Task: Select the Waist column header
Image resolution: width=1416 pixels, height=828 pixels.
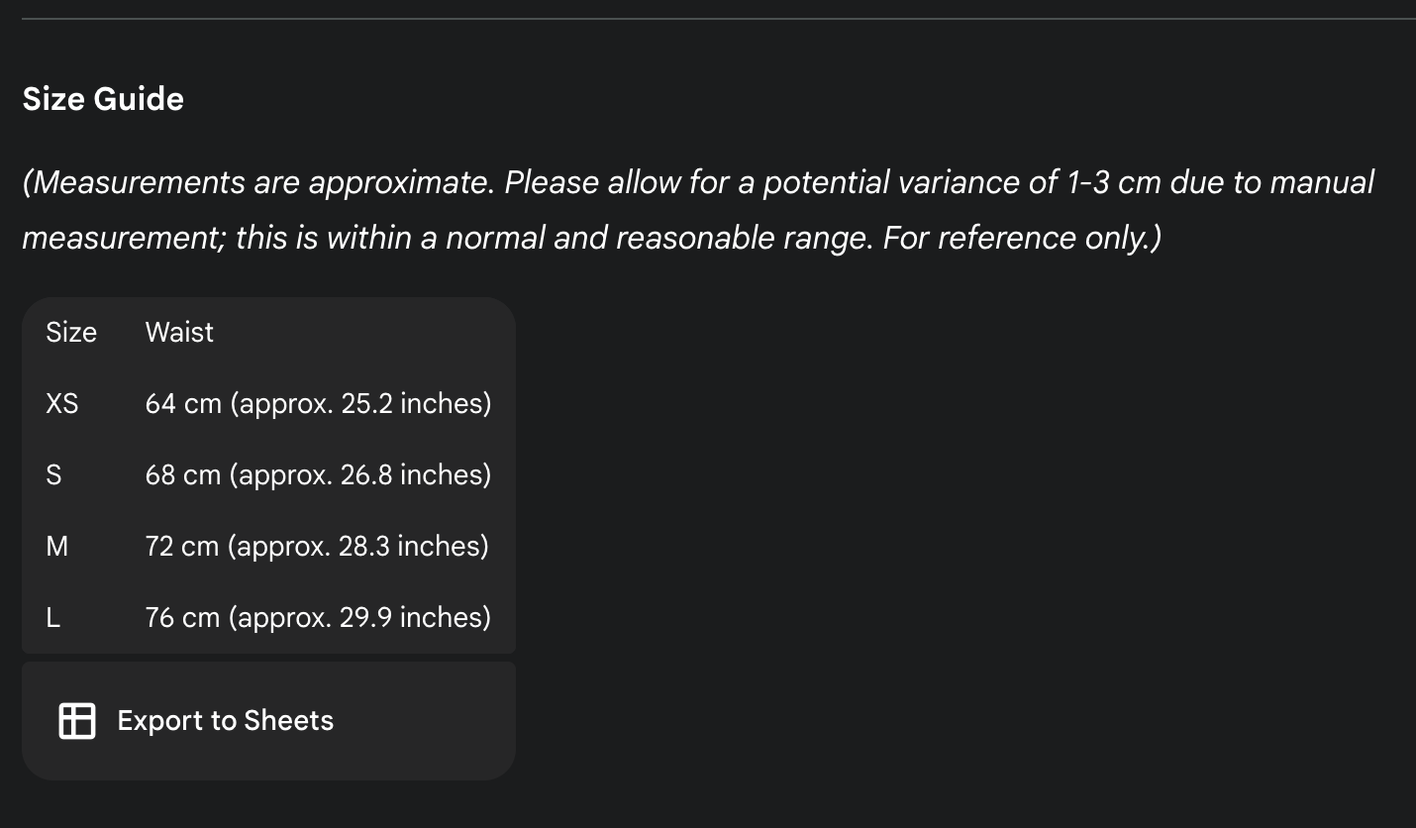Action: point(179,333)
